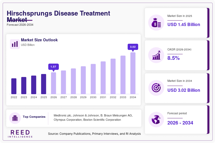Click 'Market Size in 2025' label

(x=180, y=16)
